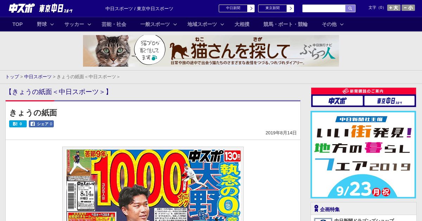This screenshot has height=221, width=422.
Task: Click the header text 中日スポーツ / 東京中日スポーツ
Action: click(x=139, y=9)
